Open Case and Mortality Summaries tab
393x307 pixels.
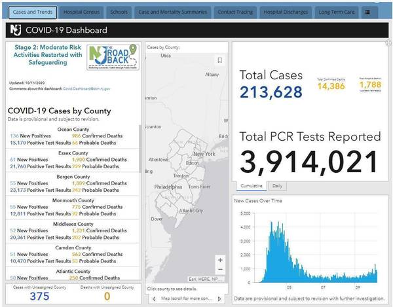coord(173,12)
